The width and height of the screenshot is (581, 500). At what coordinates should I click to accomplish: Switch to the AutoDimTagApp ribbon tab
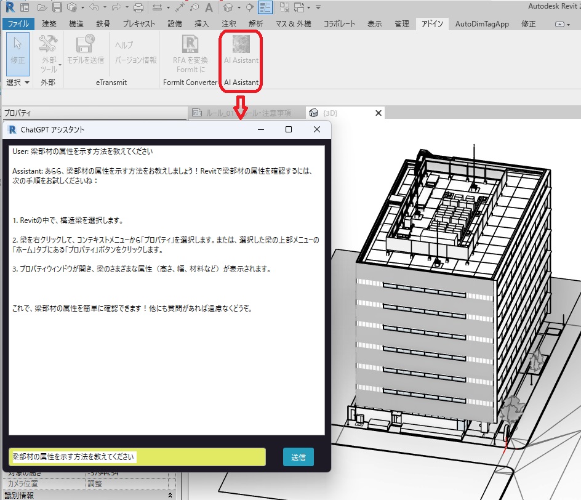[482, 24]
